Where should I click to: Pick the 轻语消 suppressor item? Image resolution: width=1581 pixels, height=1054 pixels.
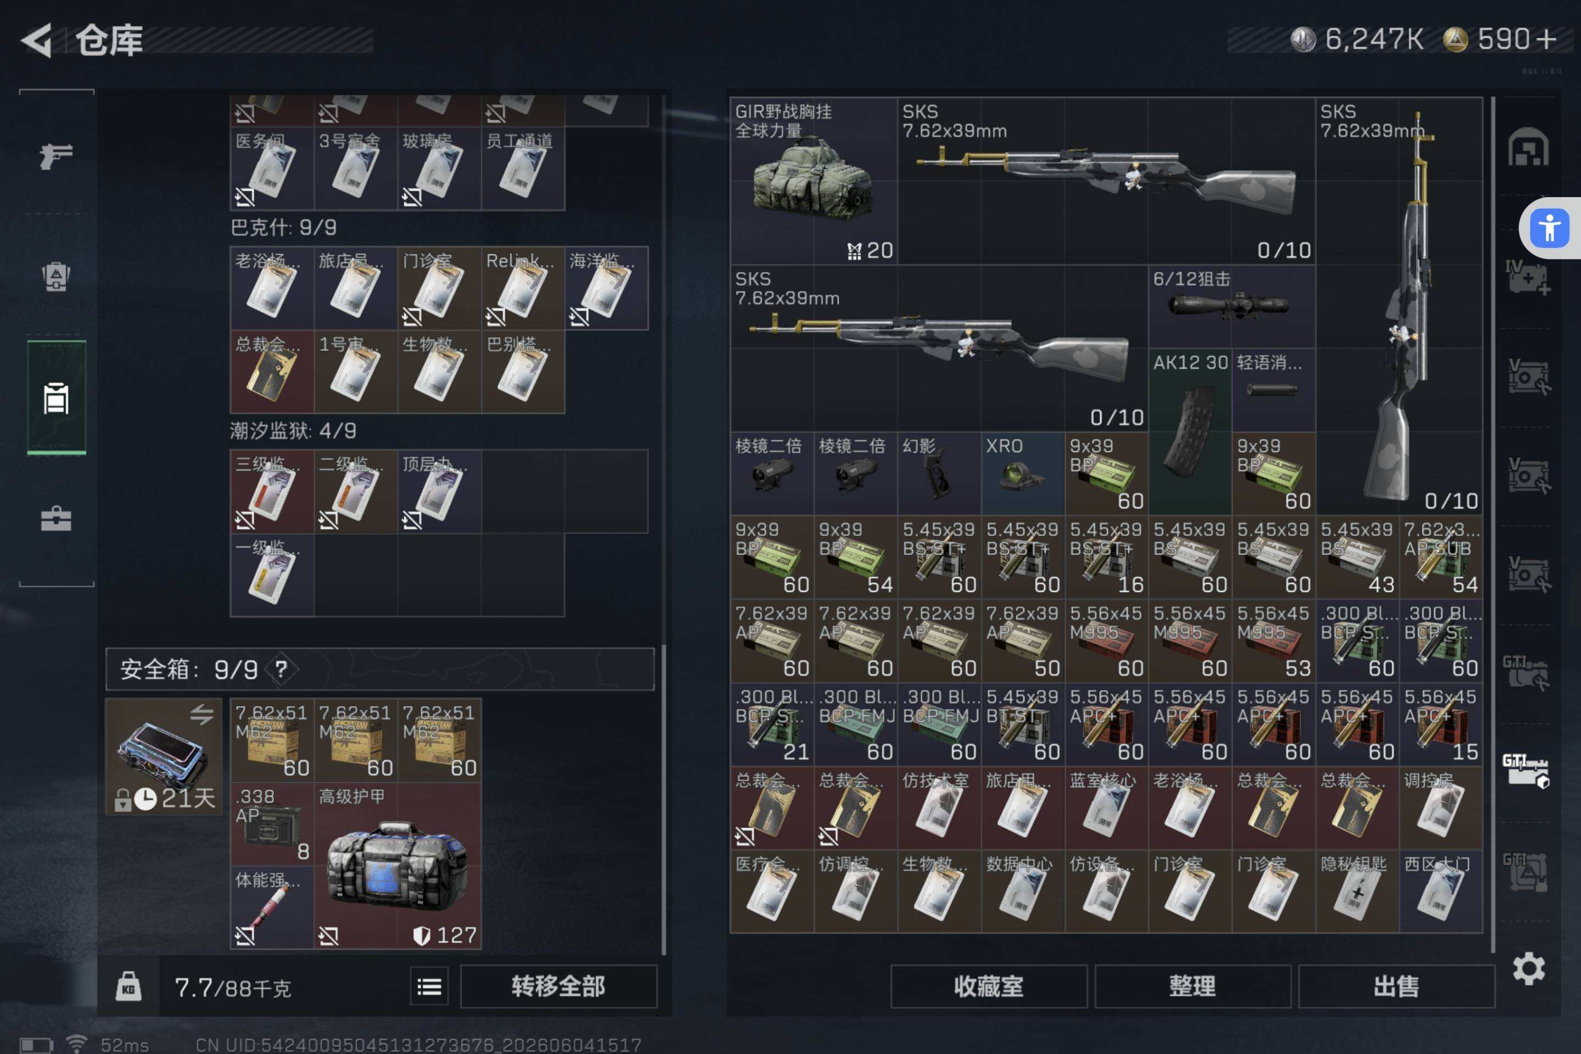click(x=1273, y=390)
